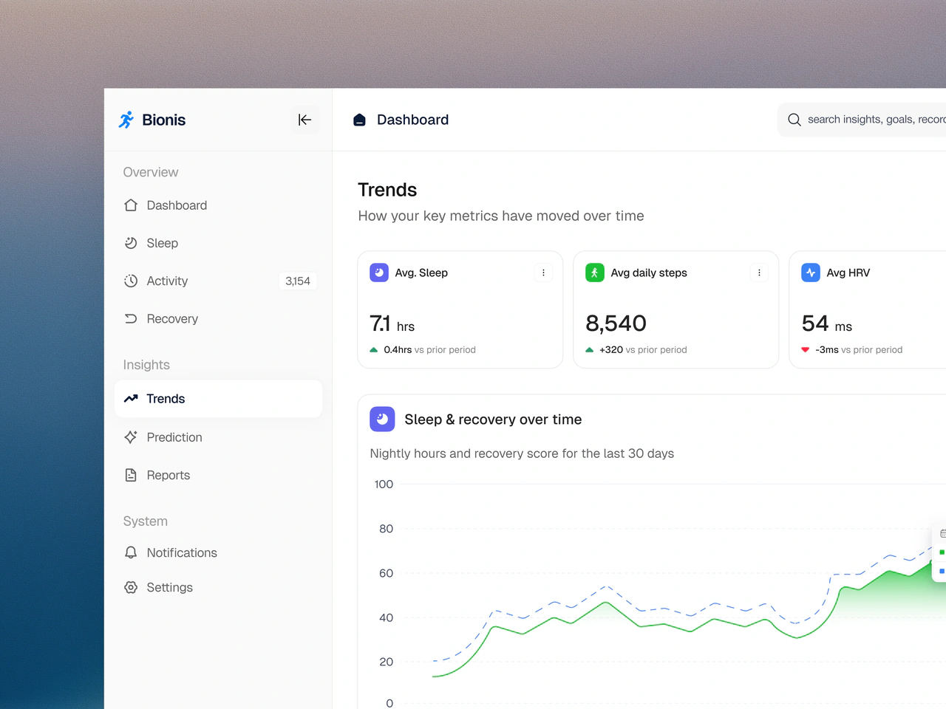
Task: Click the search magnifier icon
Action: pos(794,120)
